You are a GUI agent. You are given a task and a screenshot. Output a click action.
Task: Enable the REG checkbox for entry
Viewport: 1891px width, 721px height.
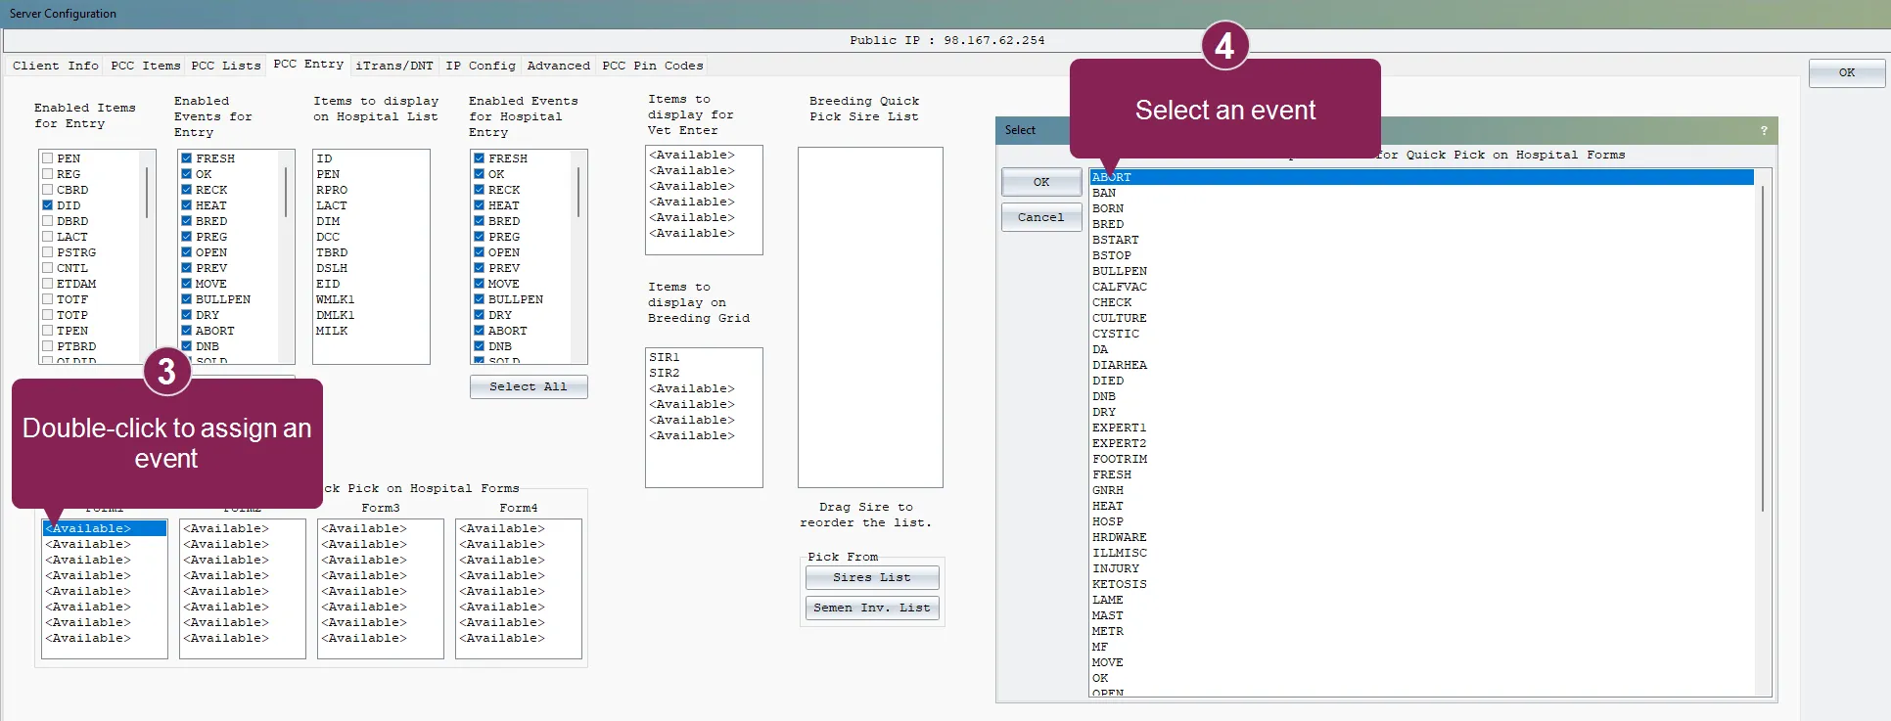[x=47, y=174]
